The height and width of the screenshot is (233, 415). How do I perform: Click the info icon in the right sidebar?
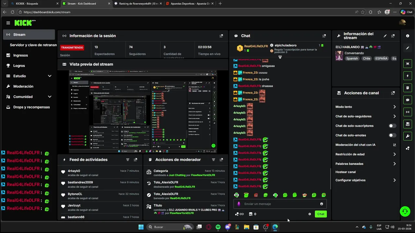pos(408,36)
